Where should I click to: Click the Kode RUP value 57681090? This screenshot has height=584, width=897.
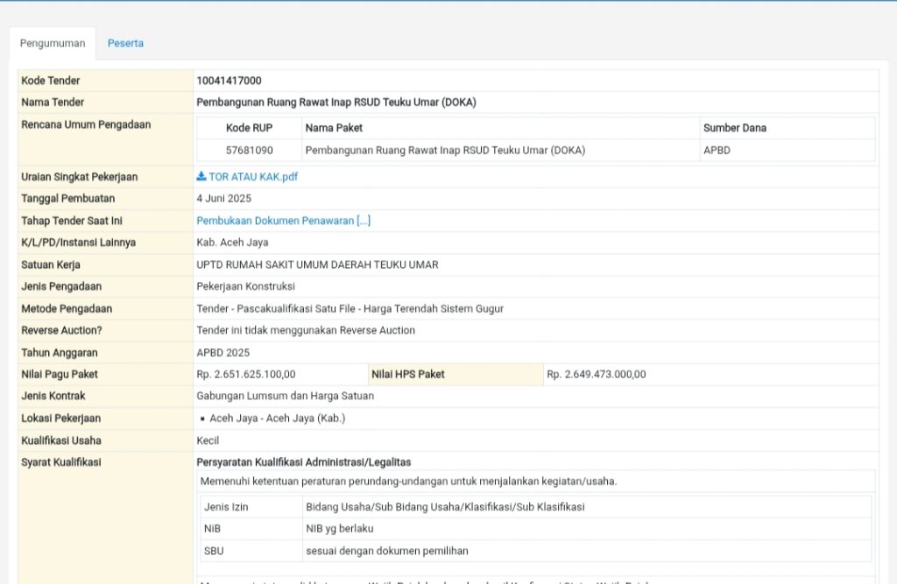coord(249,151)
